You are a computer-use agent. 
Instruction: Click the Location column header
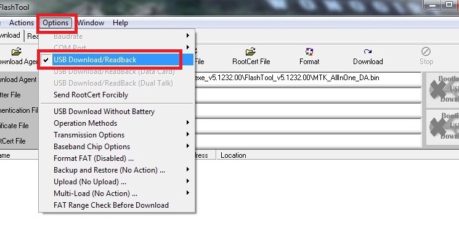tap(234, 155)
